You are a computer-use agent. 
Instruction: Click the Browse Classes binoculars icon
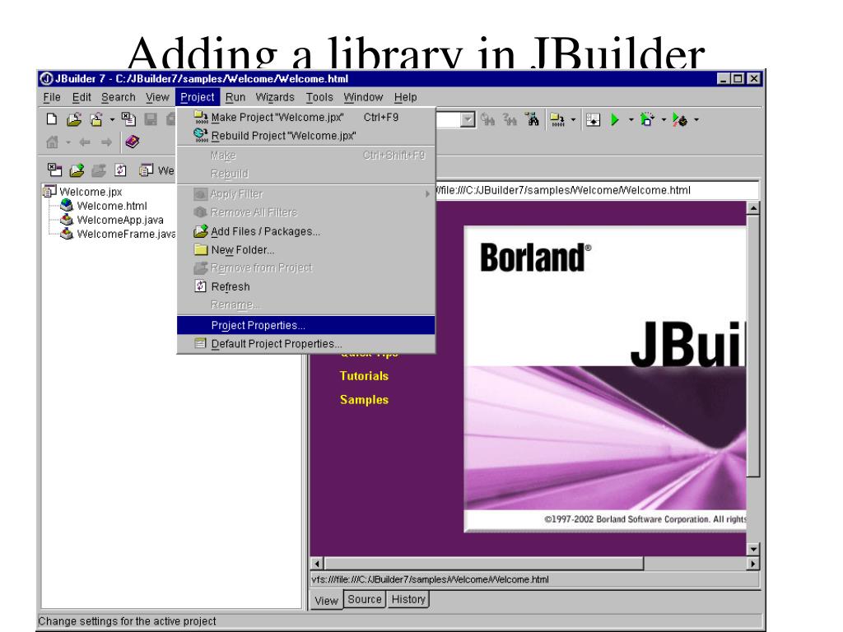[x=533, y=119]
